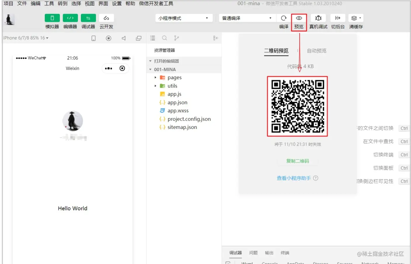Click the Hello World text in simulator
The height and width of the screenshot is (264, 411).
73,208
